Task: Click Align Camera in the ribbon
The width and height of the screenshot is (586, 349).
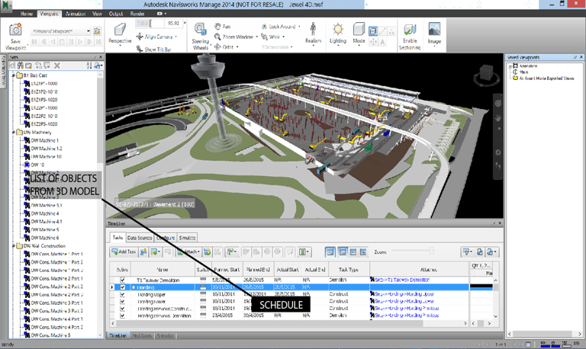Action: point(155,37)
